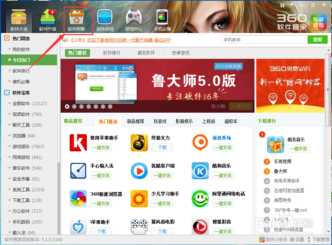The width and height of the screenshot is (332, 245).
Task: Click 乐视视频 in download ranking
Action: coord(283,162)
